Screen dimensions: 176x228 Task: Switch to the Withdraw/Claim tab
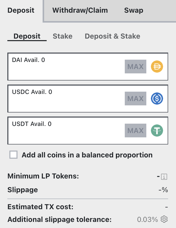(x=80, y=10)
